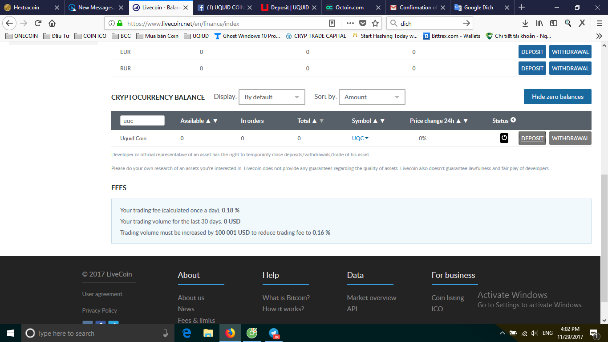Open the What is Bitcoin? link

click(286, 297)
